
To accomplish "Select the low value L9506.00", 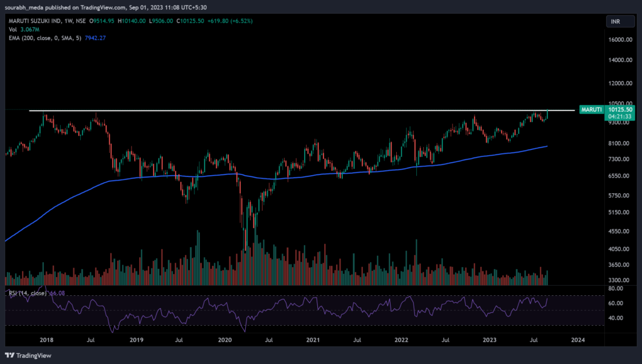I will coord(161,21).
